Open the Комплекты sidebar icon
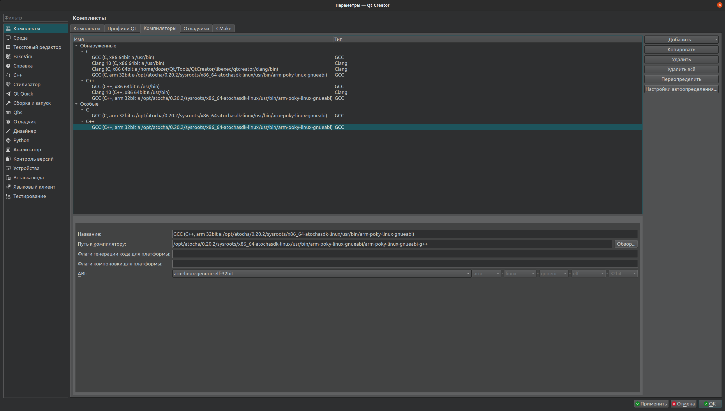The width and height of the screenshot is (725, 411). (8, 29)
